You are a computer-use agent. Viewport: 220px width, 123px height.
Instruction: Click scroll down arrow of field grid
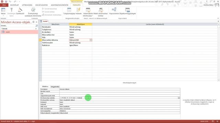tap(219, 80)
